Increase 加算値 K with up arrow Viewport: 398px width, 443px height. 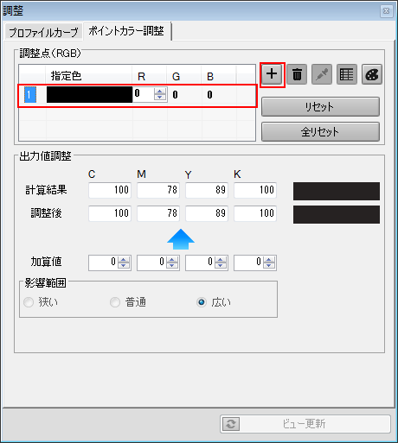[x=269, y=260]
